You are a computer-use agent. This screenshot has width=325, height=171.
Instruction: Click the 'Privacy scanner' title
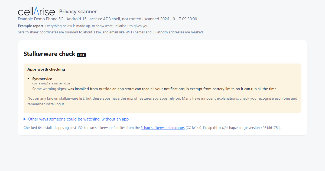[x=78, y=11]
